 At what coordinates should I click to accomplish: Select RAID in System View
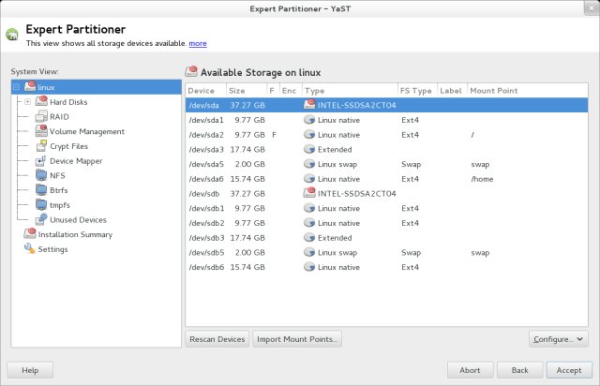pos(59,117)
